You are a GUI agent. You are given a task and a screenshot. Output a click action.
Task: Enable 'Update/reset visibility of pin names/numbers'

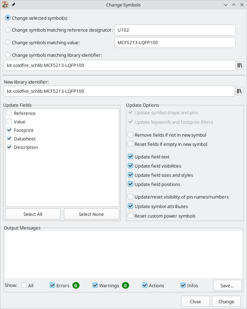(x=130, y=197)
